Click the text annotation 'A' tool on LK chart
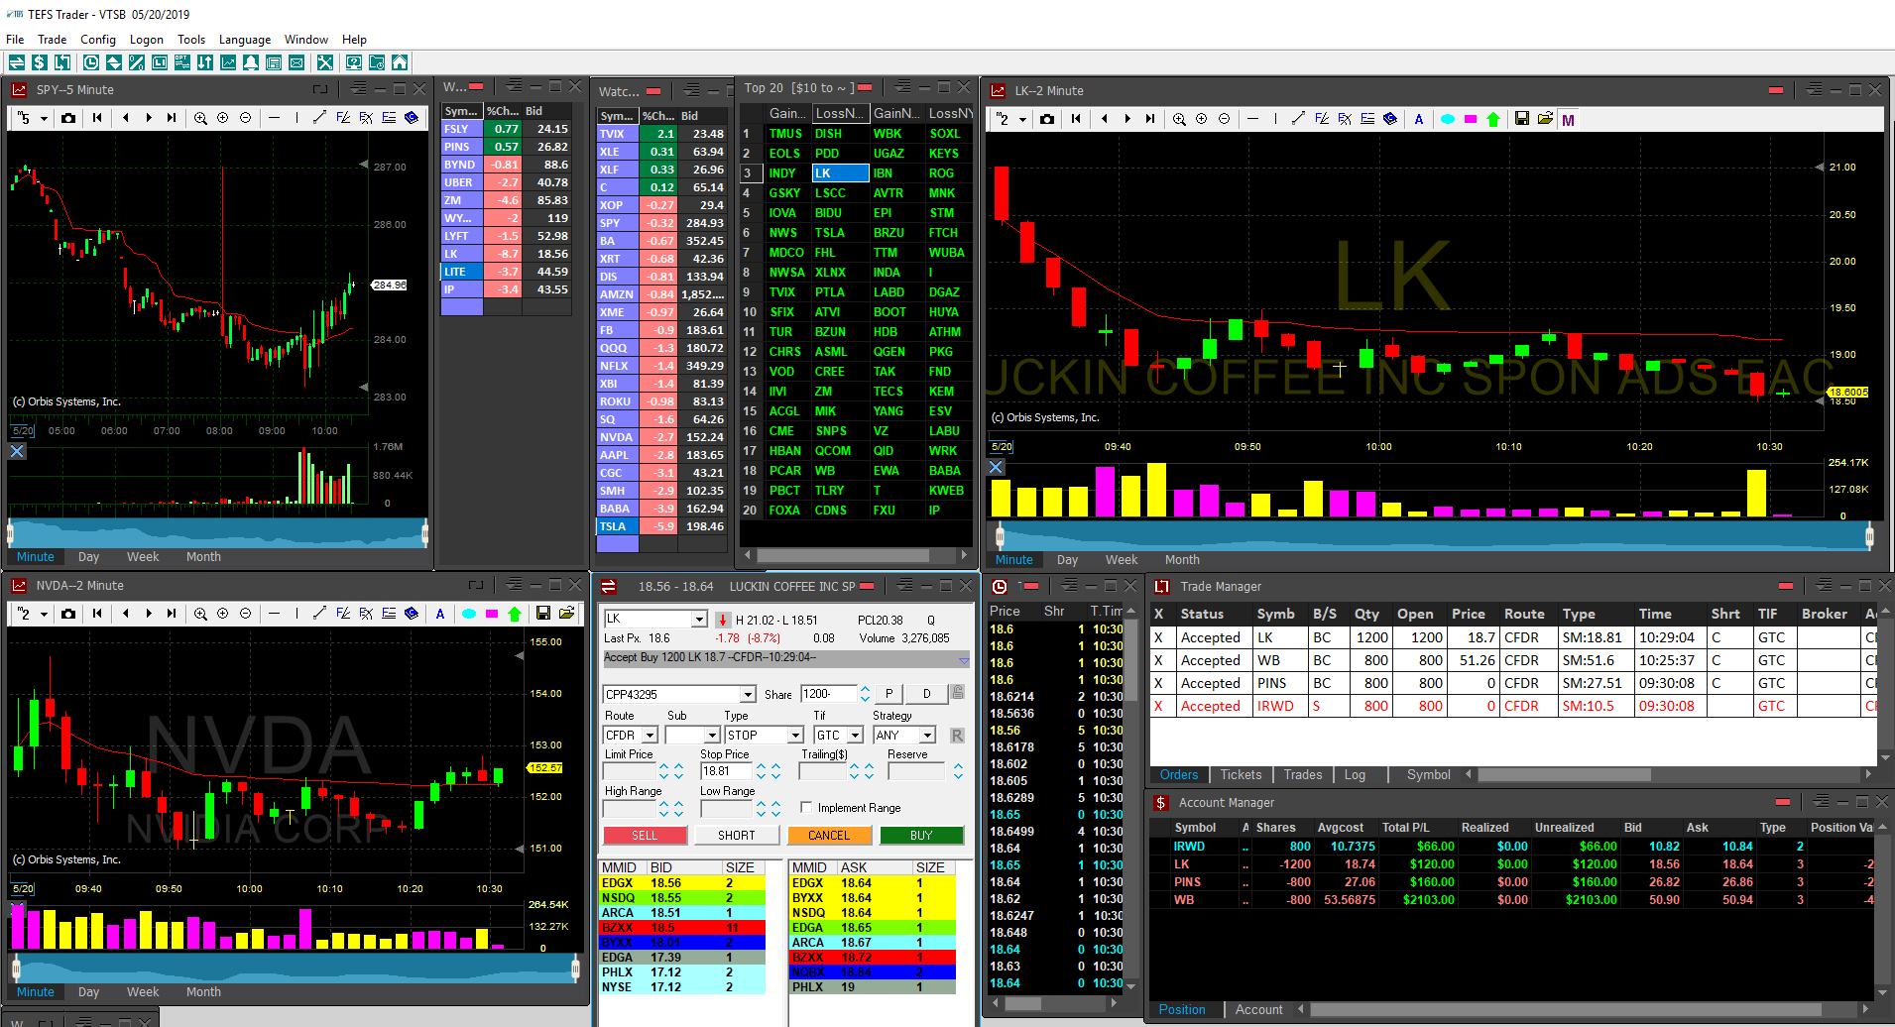The height and width of the screenshot is (1027, 1895). 1419,119
